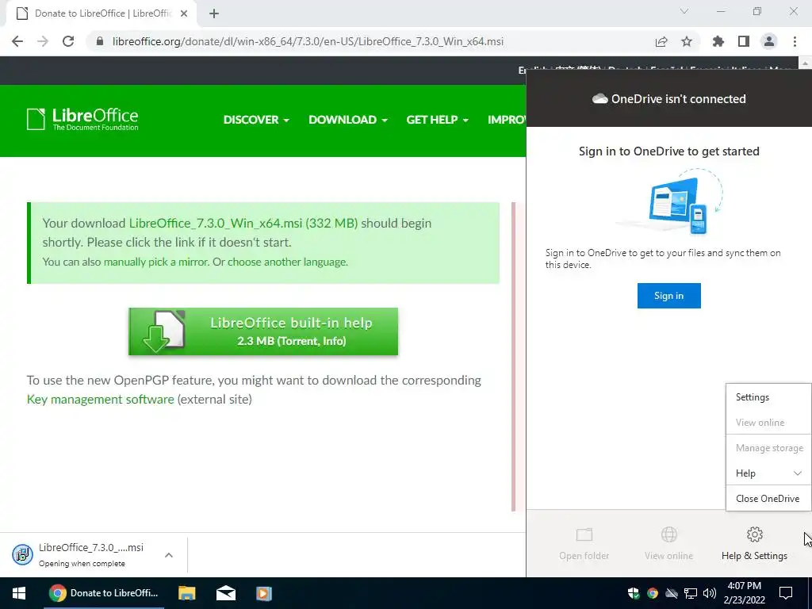The width and height of the screenshot is (812, 609).
Task: Click the LibreOffice_7.3.0_Win_x64.msi download link
Action: (x=243, y=223)
